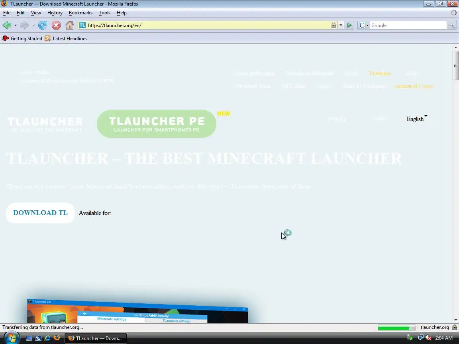Click the DOWNLOAD TL button
The width and height of the screenshot is (459, 344).
(x=40, y=213)
